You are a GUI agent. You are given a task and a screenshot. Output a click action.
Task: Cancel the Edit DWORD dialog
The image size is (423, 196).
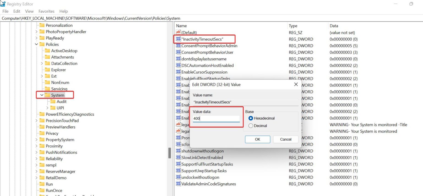[286, 139]
